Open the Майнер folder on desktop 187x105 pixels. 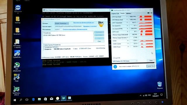point(18,20)
